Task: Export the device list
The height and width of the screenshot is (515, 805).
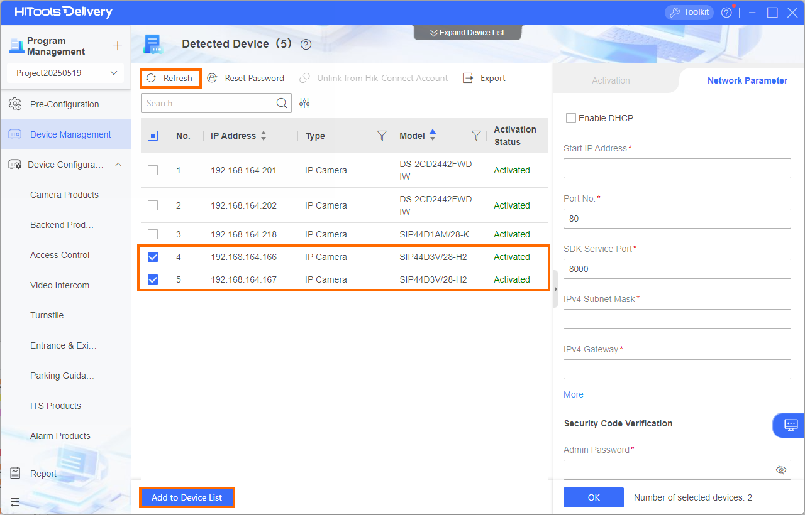Action: click(484, 78)
